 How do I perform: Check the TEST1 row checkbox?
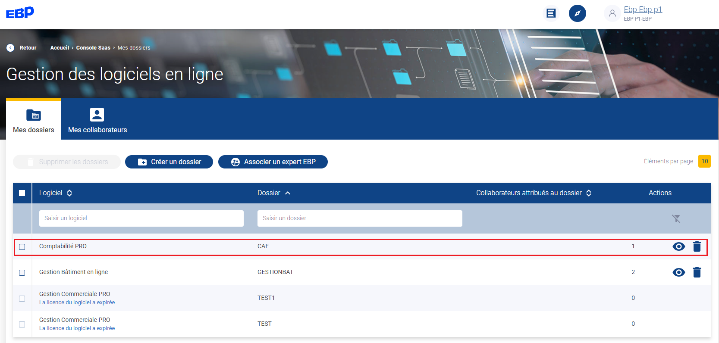pyautogui.click(x=22, y=299)
